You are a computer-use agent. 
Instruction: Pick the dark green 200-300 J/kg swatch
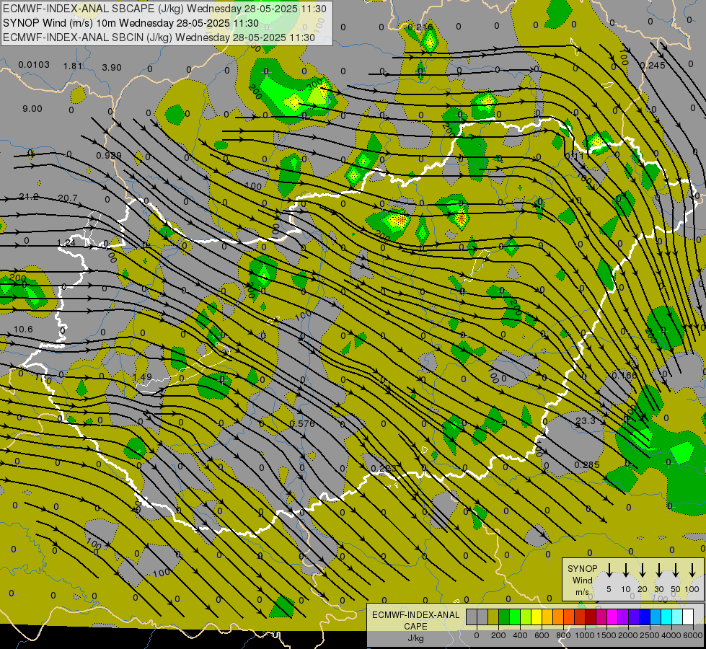(504, 617)
